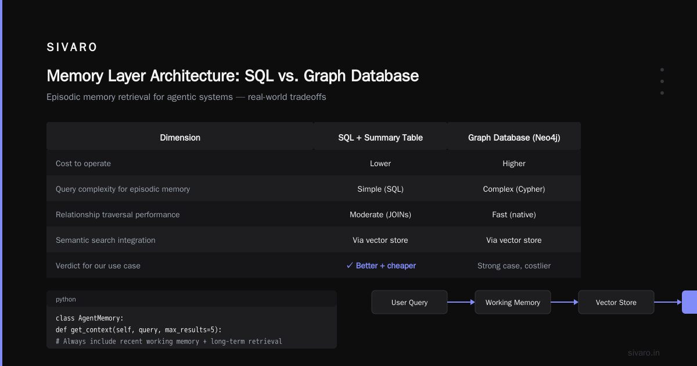Click the Moderate (JOINs) cell
Viewport: 697px width, 366px height.
380,214
